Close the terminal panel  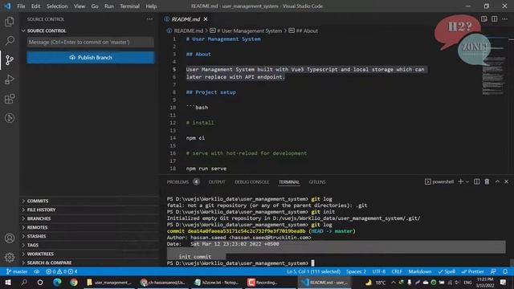pos(507,181)
